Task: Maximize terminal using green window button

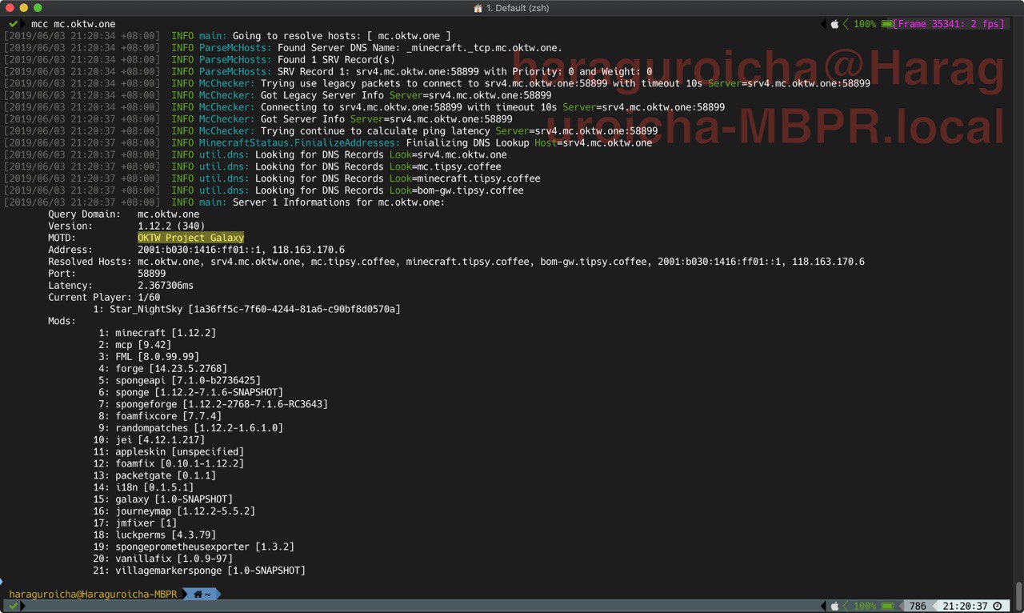Action: [x=38, y=8]
